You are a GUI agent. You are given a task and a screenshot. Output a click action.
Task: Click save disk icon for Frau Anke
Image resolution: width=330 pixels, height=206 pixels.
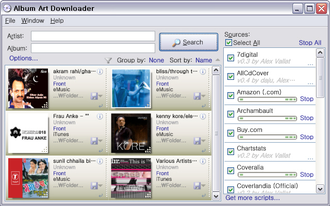point(94,141)
